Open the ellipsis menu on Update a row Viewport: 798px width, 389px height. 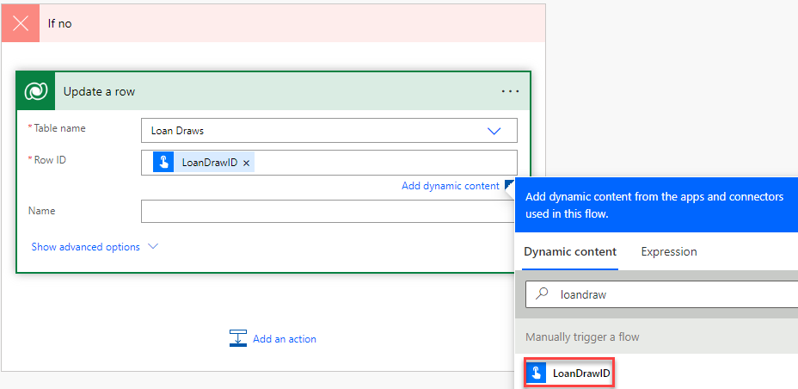(510, 91)
